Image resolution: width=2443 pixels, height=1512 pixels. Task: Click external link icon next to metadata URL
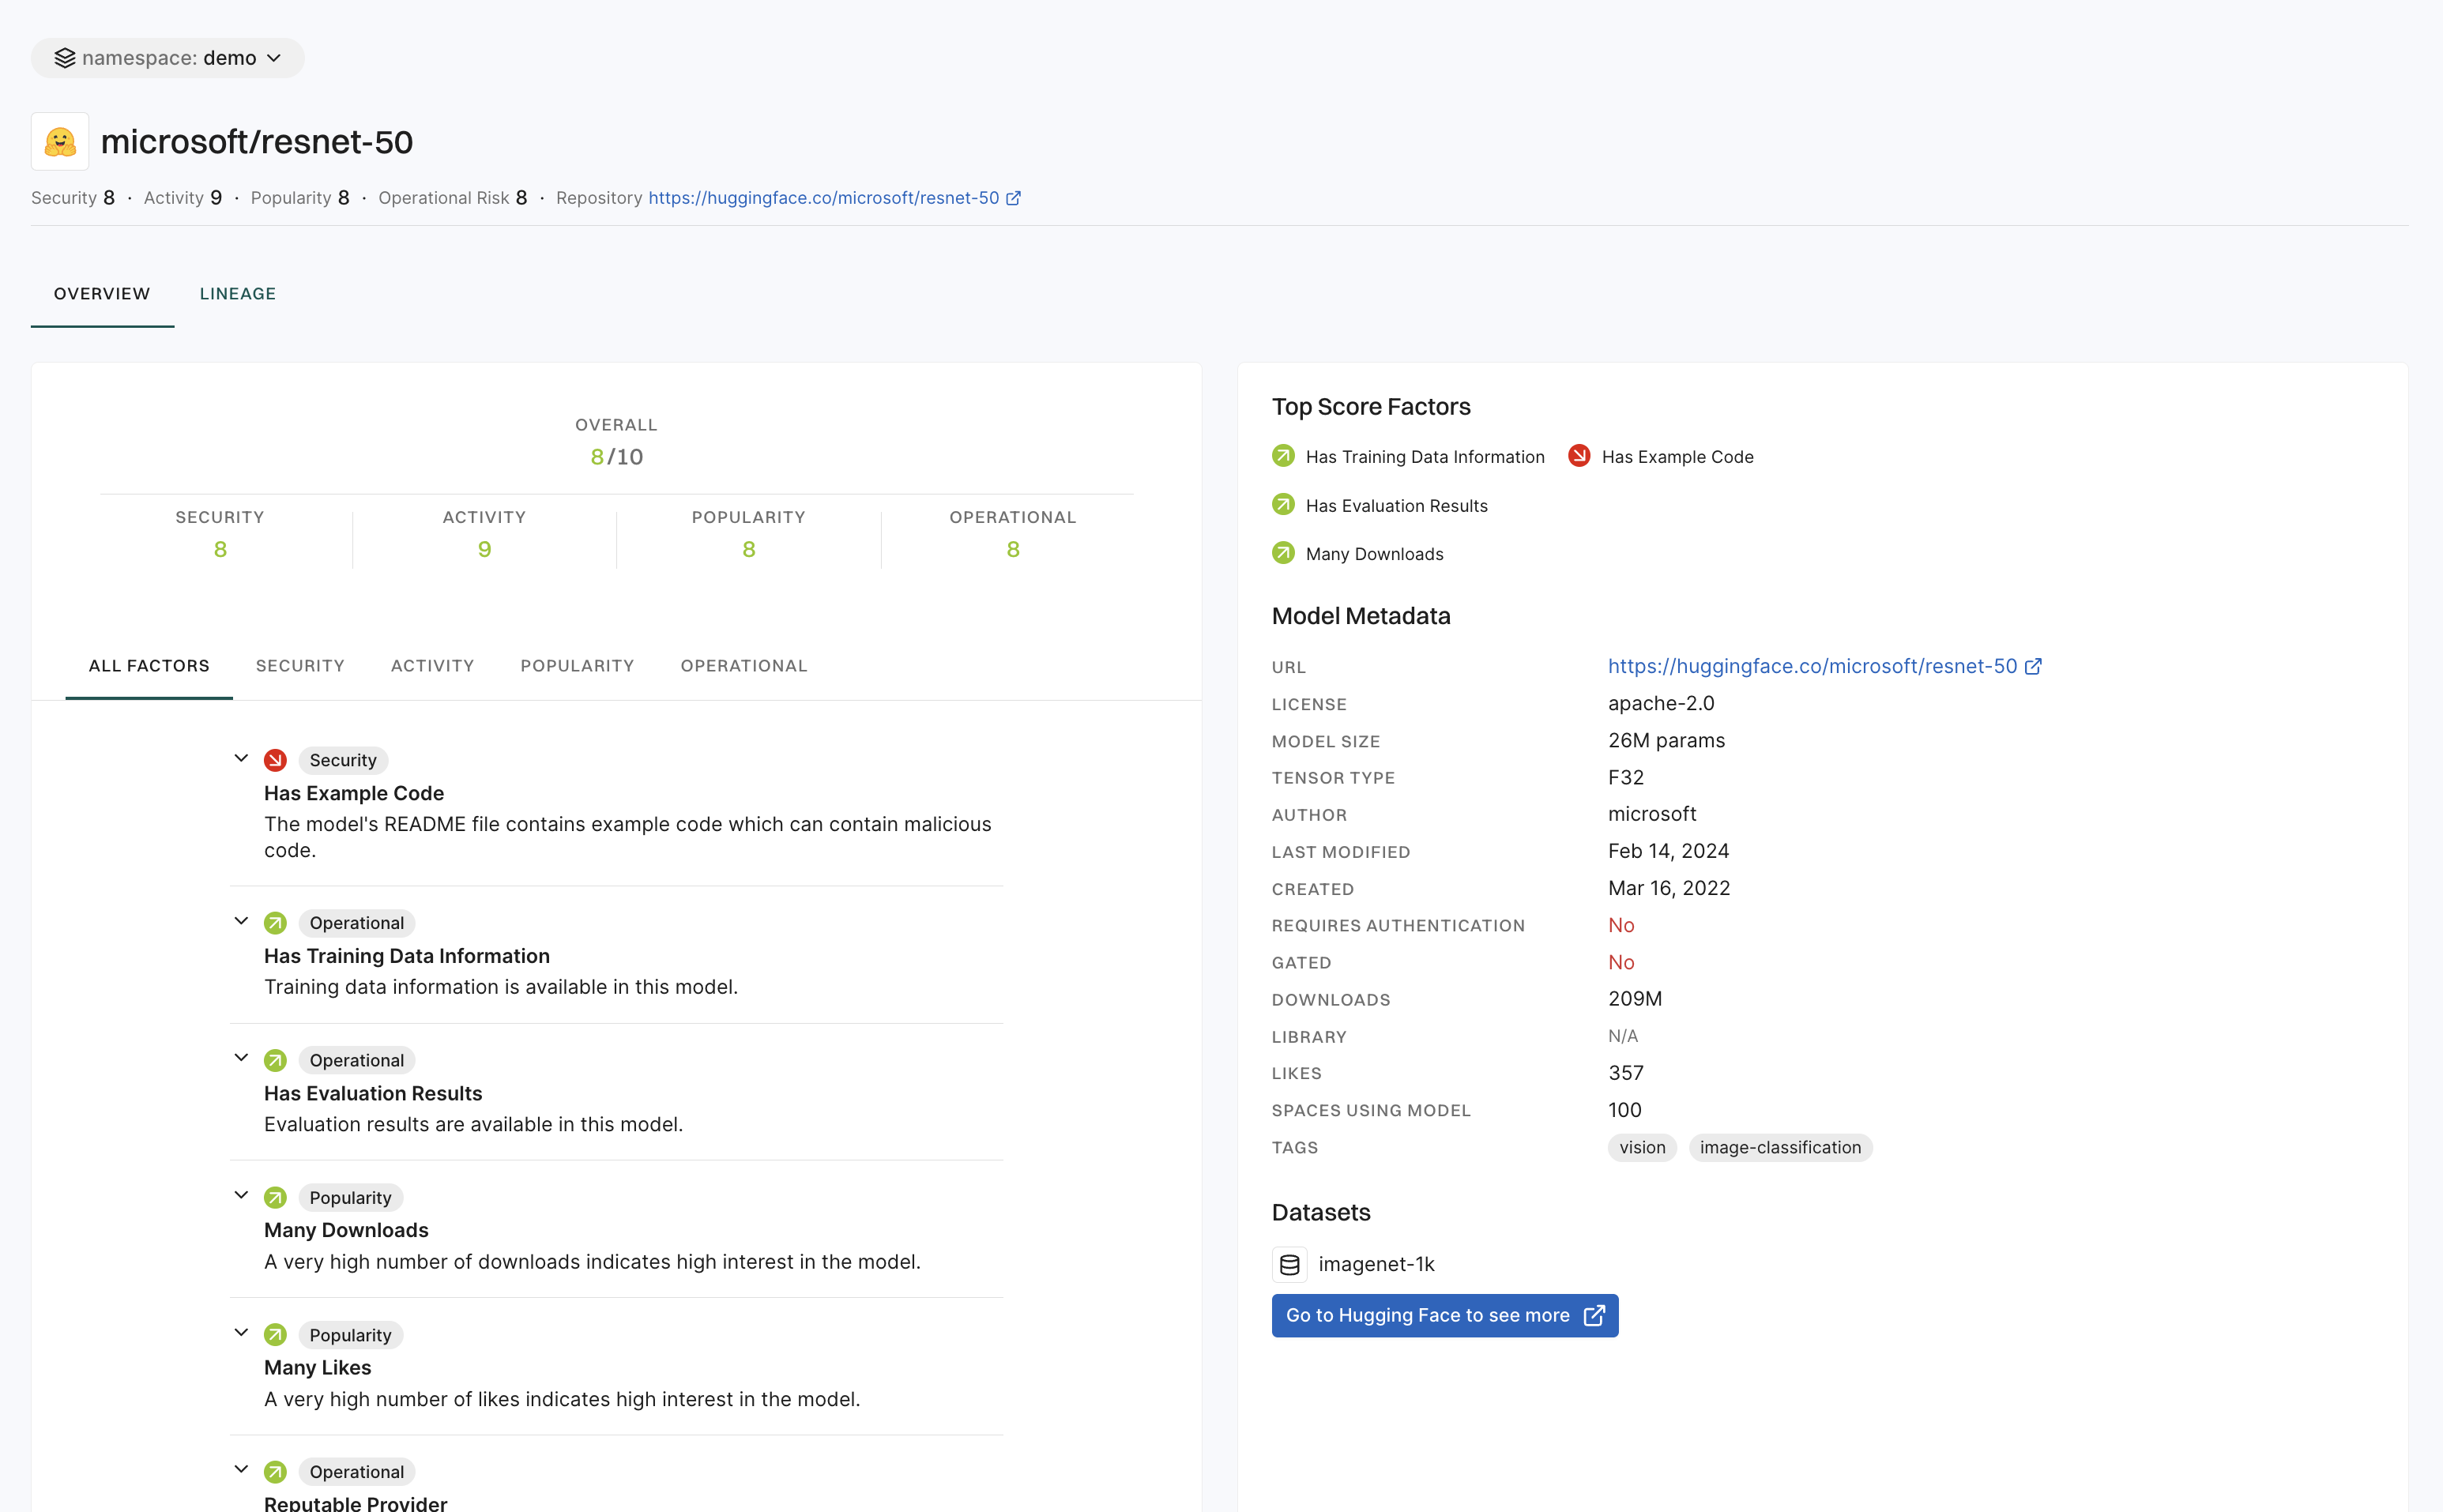point(2033,666)
